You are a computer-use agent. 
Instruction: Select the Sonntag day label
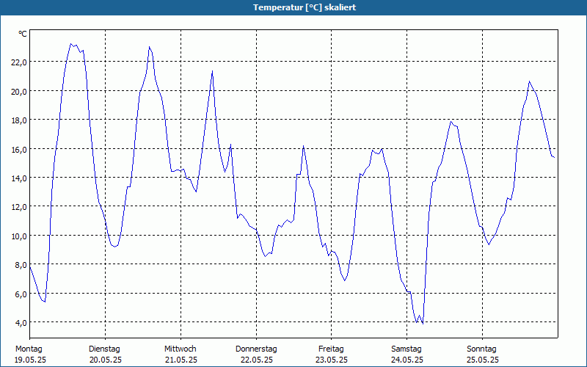tap(482, 349)
